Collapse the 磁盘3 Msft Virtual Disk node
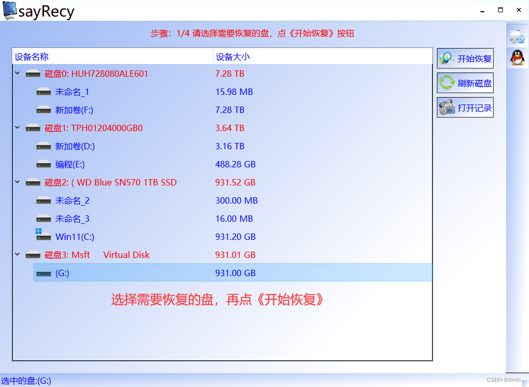529x387 pixels. [x=18, y=254]
